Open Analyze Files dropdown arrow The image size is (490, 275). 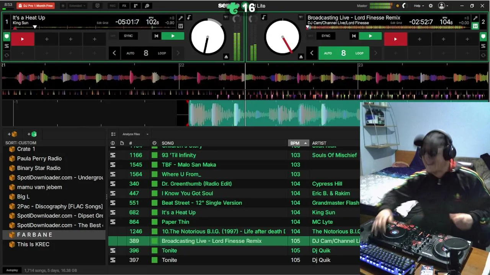[147, 134]
